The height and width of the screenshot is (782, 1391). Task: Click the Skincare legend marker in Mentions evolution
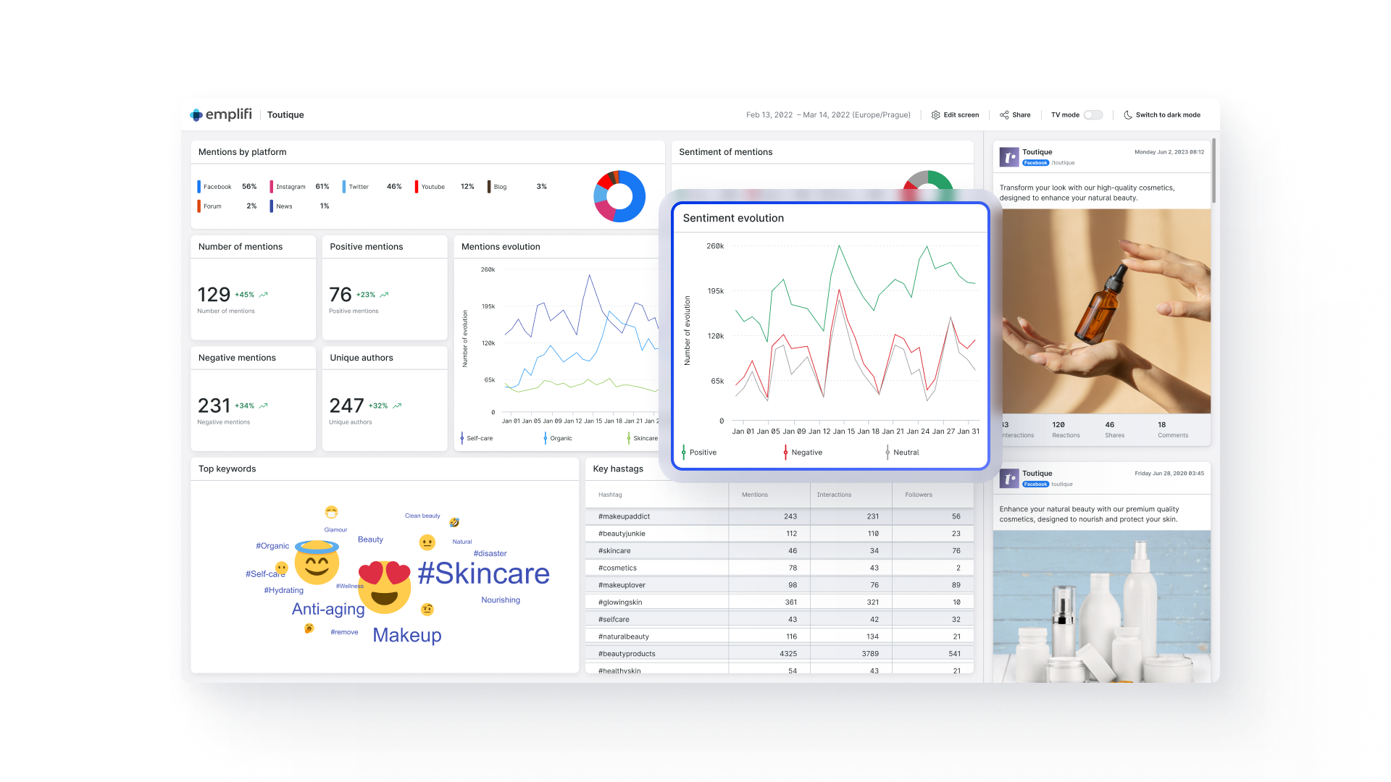(629, 438)
